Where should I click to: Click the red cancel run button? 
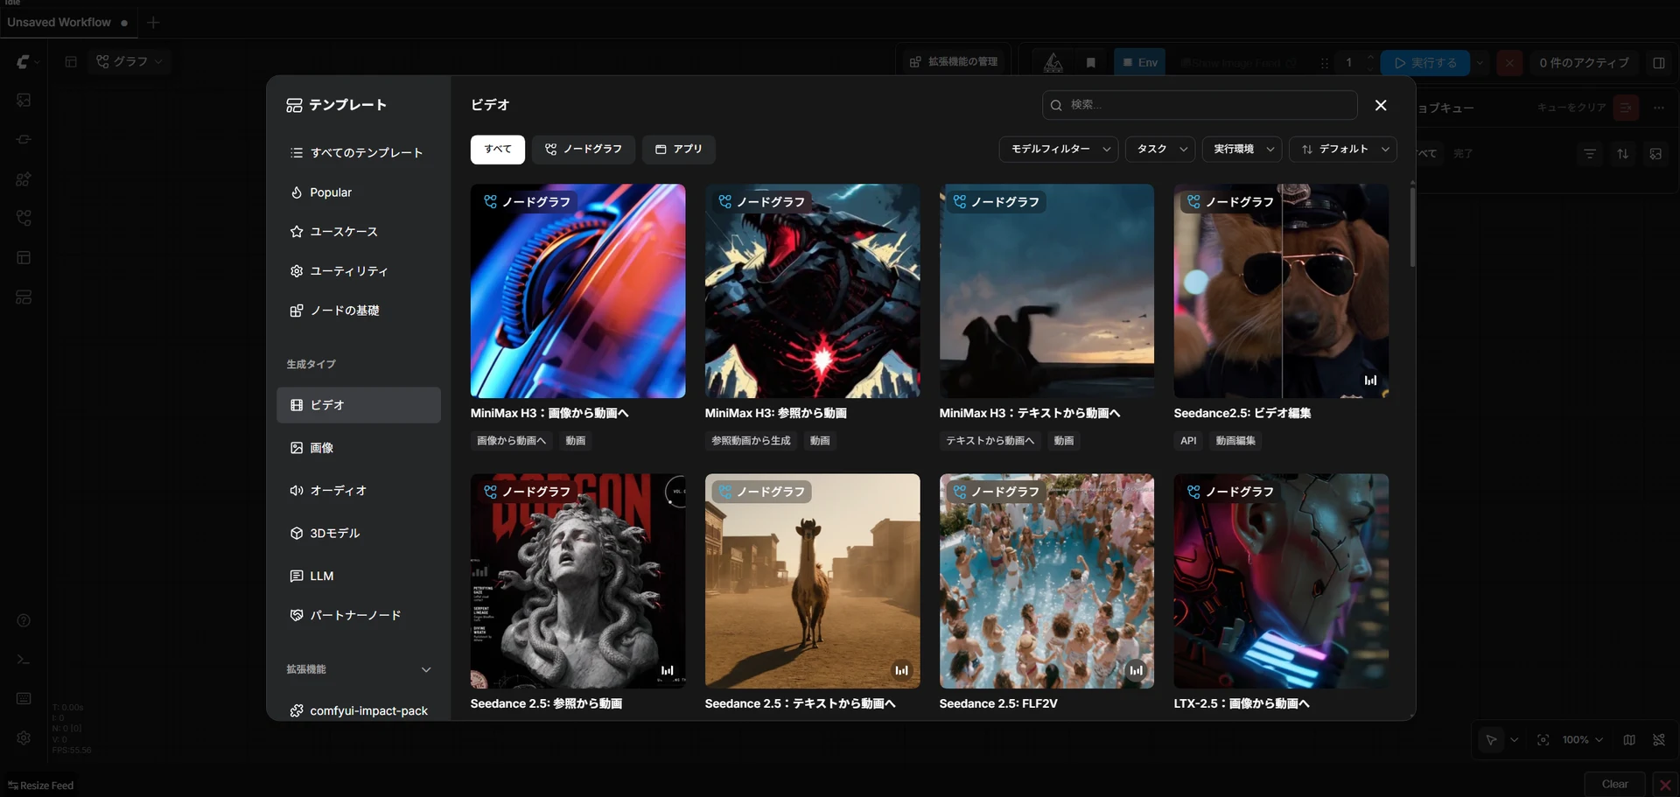(1509, 63)
